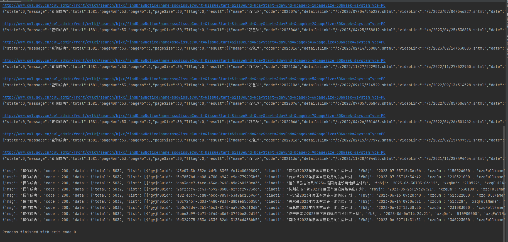Click gyjhGuid 5c6e3d99-9b71-4f44-a86f-37f9be8c2d1f
The height and width of the screenshot is (242, 508).
[x=217, y=214]
